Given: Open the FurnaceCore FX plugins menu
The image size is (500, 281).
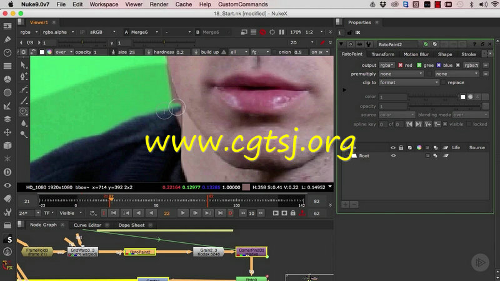Looking at the screenshot, I should (x=7, y=265).
